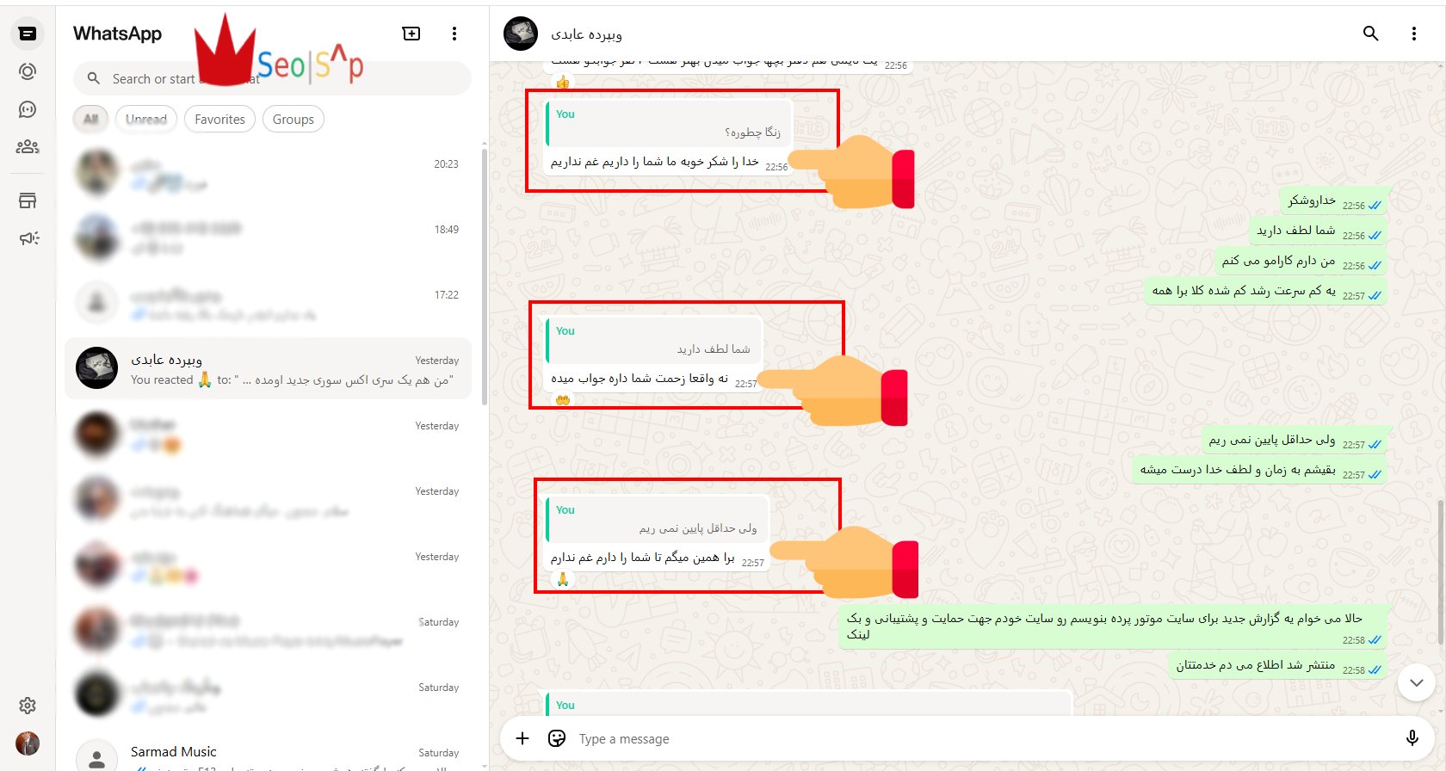Click the prayer emoji reaction under 22:57 message
Viewport: 1446px width, 771px height.
click(x=562, y=579)
